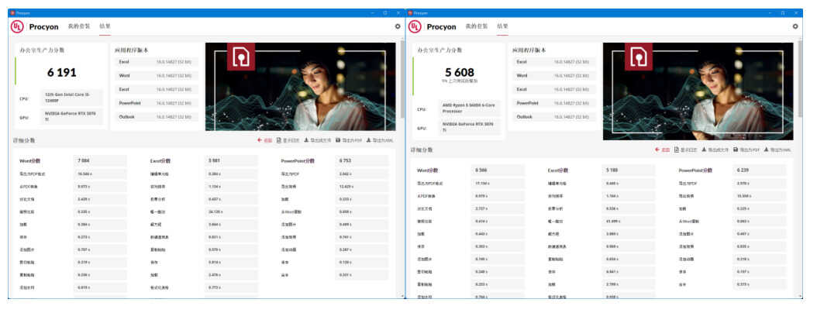Click the AMD Ryzen 5 CPU name
The width and height of the screenshot is (817, 313).
click(x=469, y=107)
